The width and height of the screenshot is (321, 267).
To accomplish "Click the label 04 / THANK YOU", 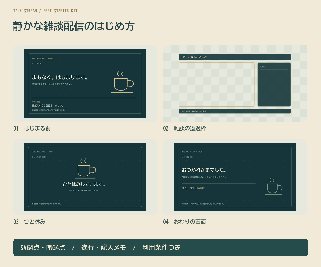I will [x=187, y=157].
